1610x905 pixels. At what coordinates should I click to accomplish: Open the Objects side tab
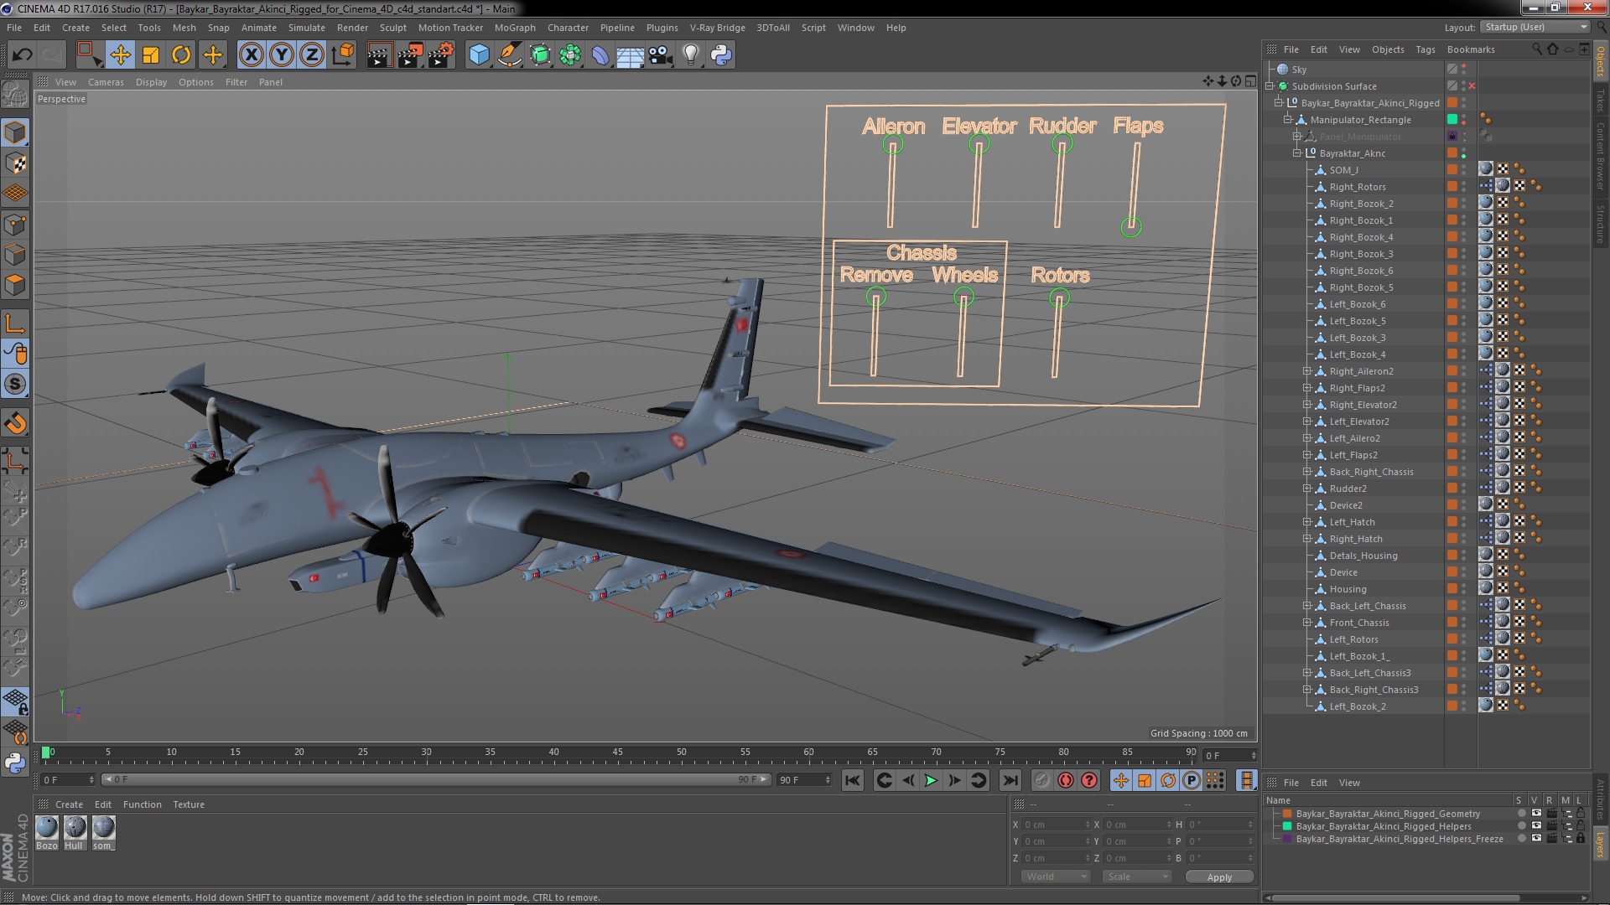(1600, 62)
